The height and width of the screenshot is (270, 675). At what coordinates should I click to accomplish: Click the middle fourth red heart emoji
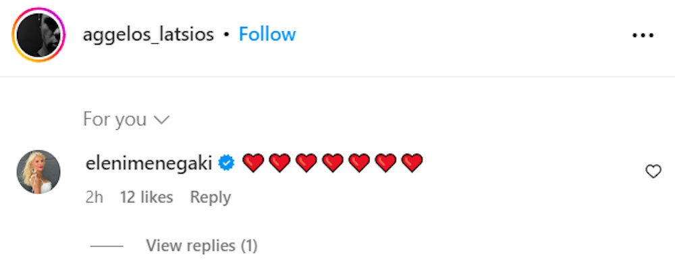tap(332, 163)
